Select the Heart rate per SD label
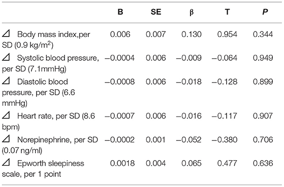 [49, 121]
